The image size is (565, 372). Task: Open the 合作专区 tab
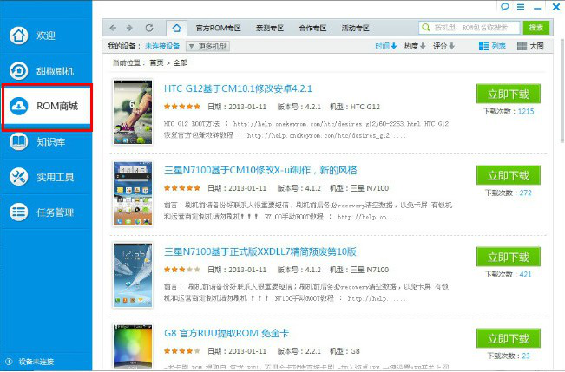312,28
